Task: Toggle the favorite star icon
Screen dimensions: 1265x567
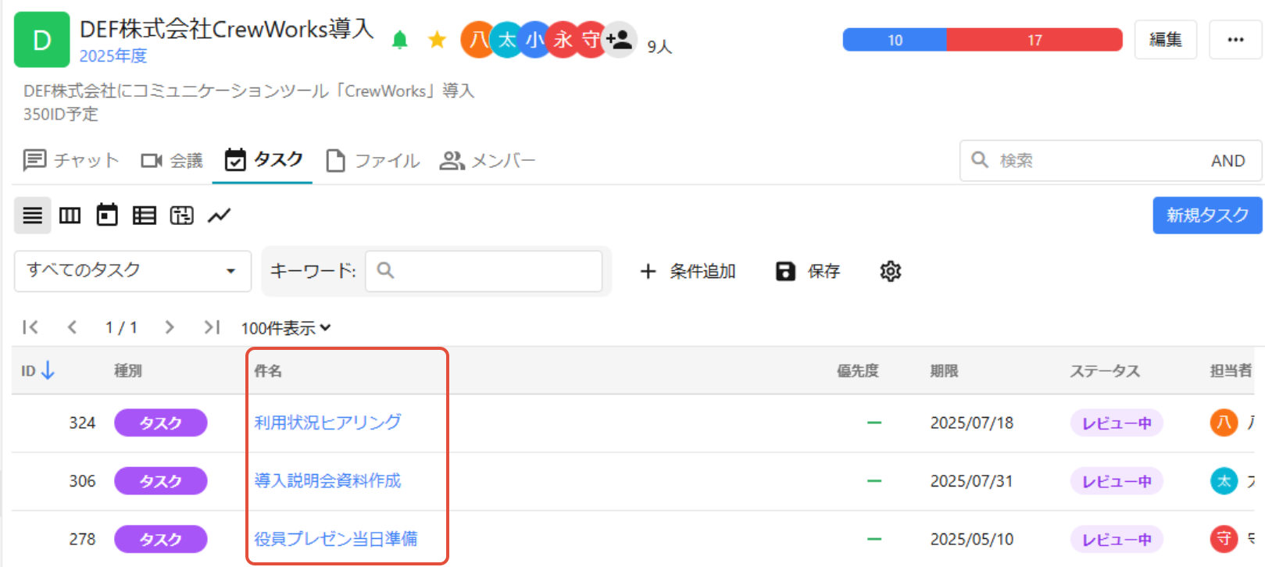Action: coord(438,40)
